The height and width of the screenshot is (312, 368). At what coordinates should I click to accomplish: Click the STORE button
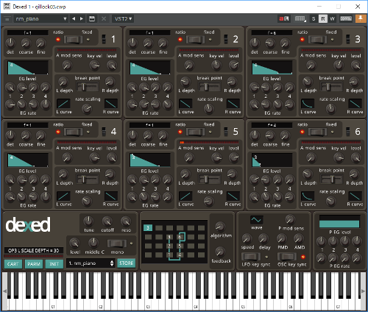coord(126,263)
